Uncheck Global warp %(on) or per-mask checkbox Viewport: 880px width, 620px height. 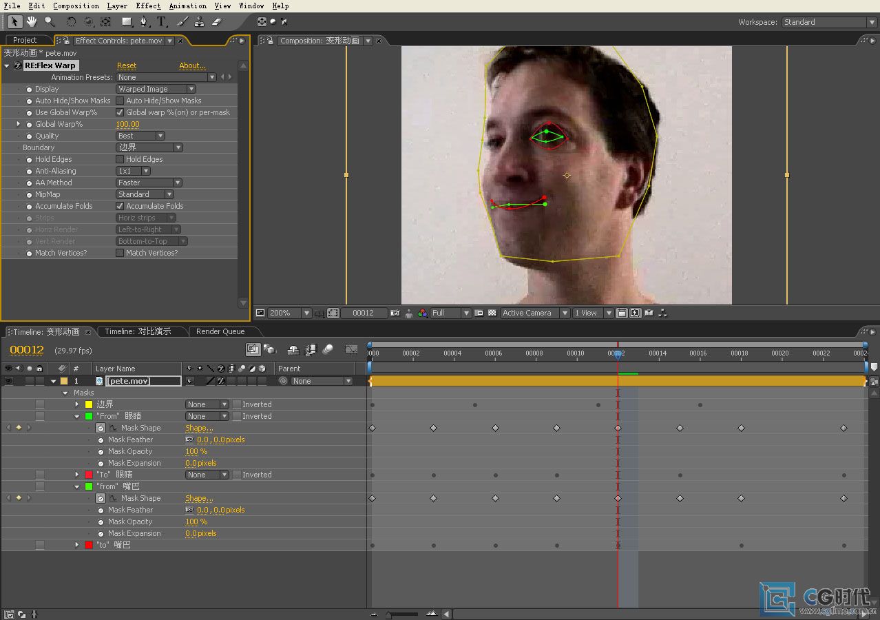coord(120,112)
